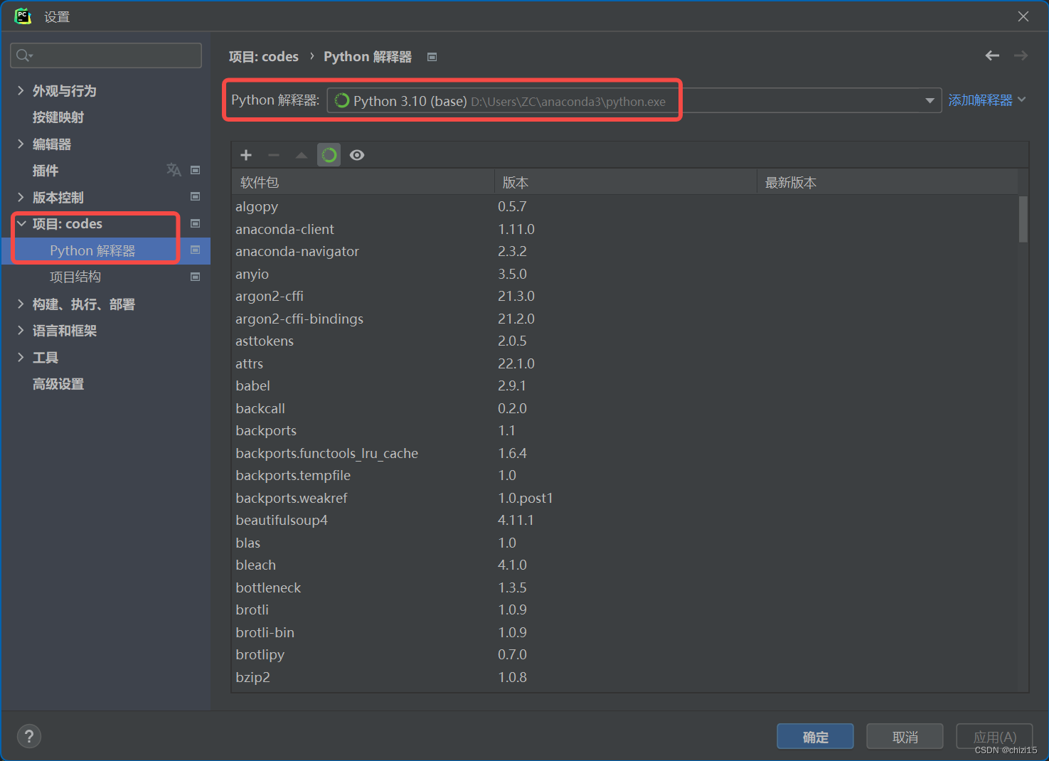Click the package list vertical scrollbar
Image resolution: width=1049 pixels, height=761 pixels.
click(1023, 219)
